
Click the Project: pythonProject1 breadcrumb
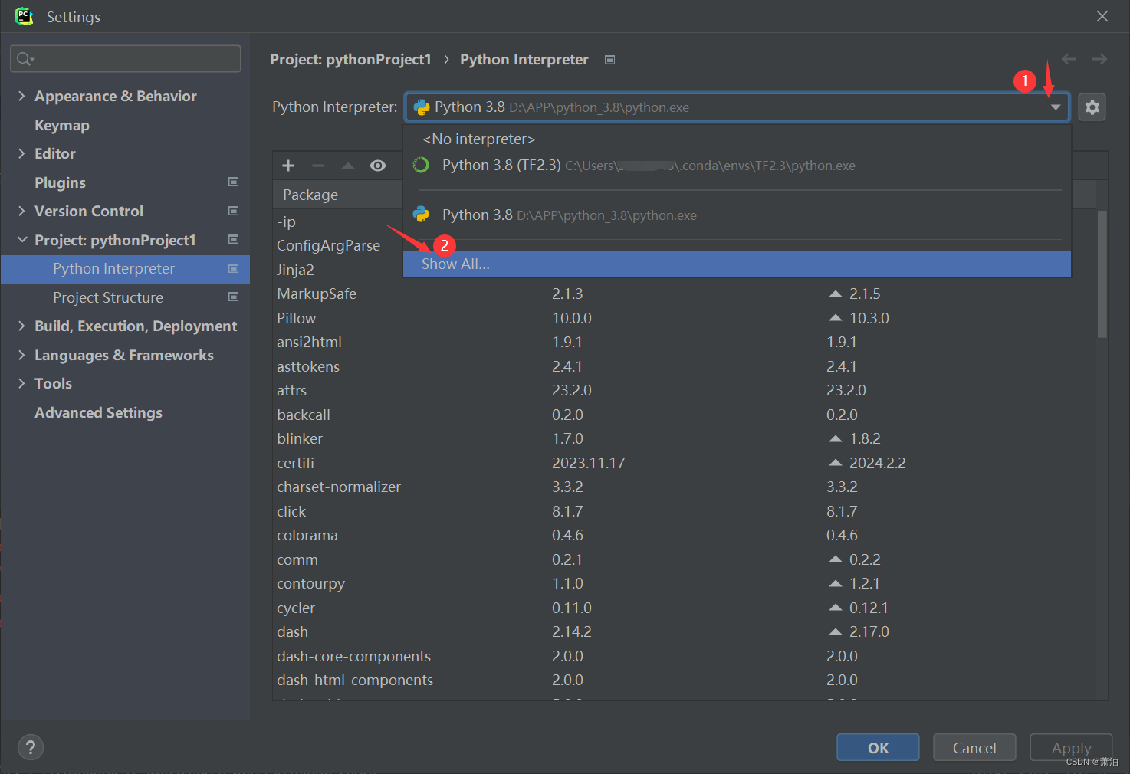coord(350,59)
